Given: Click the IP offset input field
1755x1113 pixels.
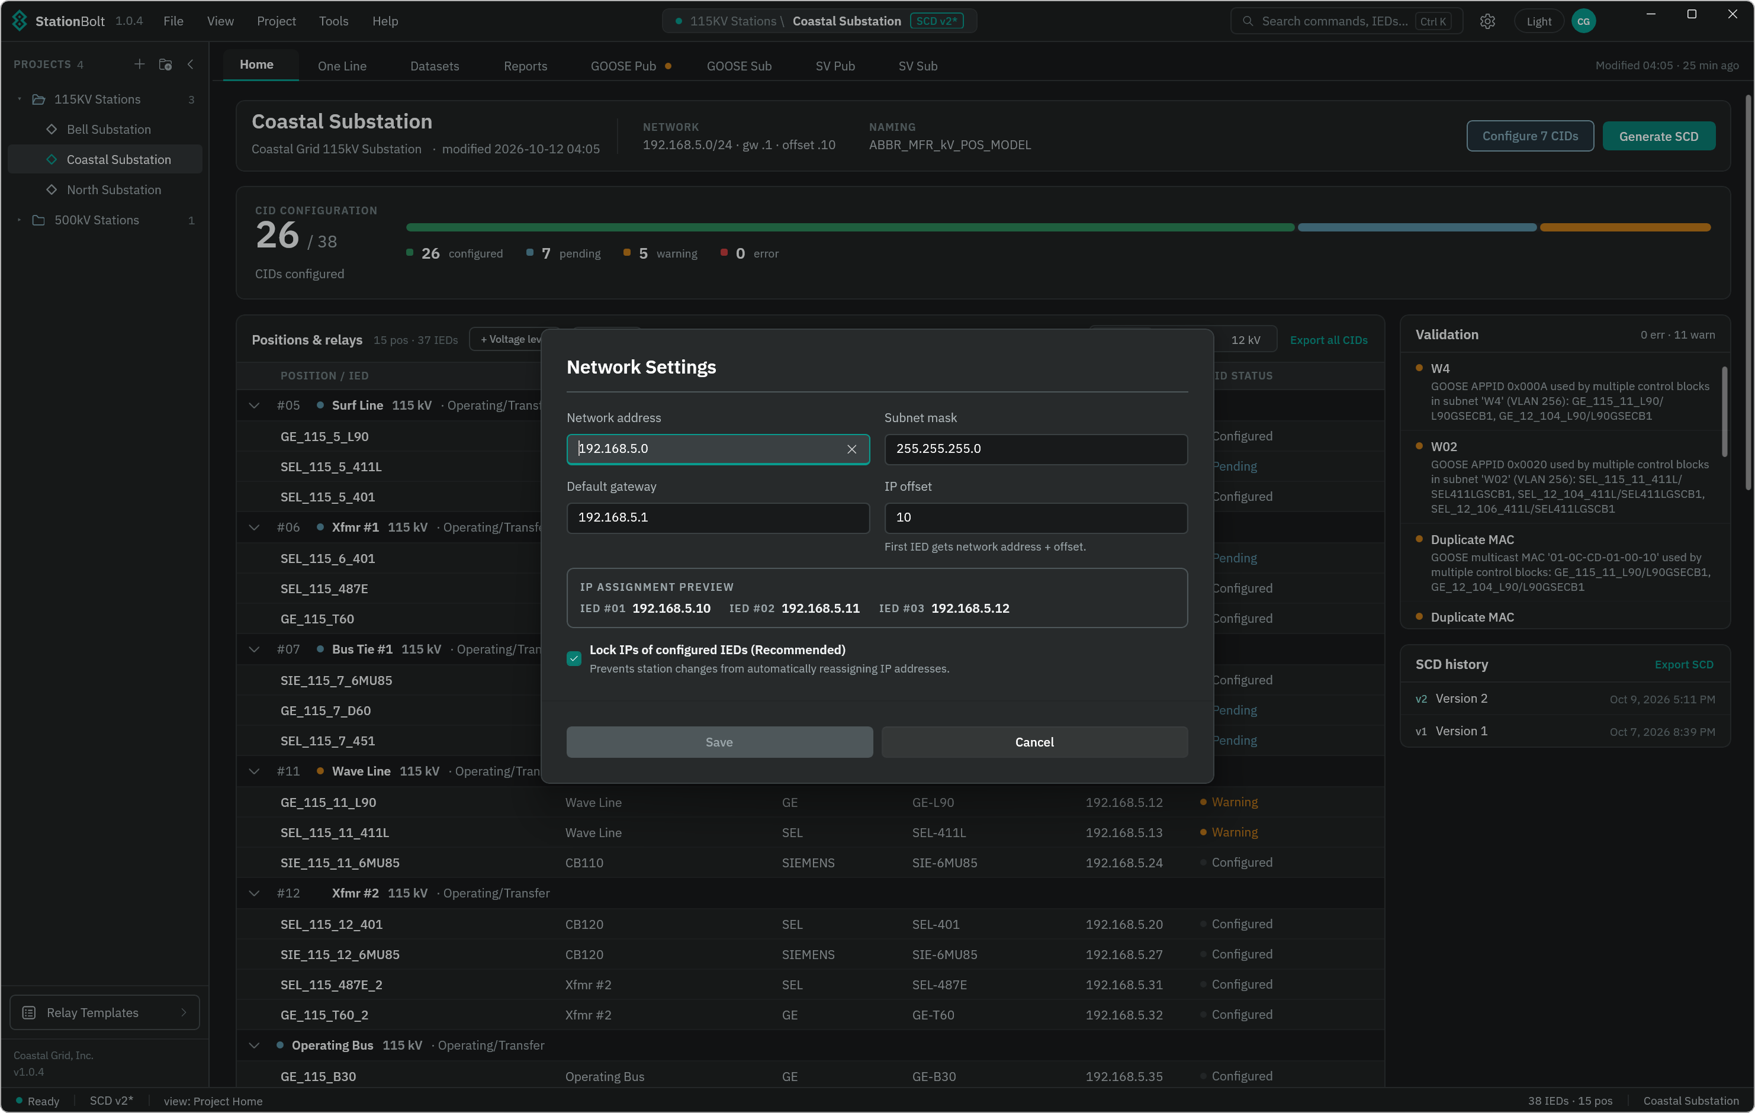Looking at the screenshot, I should pyautogui.click(x=1036, y=517).
